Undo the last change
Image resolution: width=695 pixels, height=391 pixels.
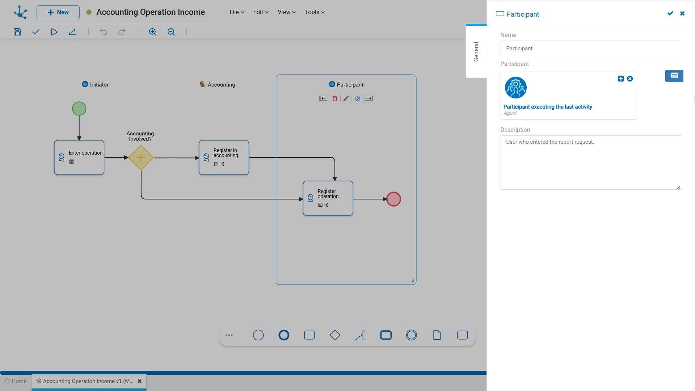[104, 32]
